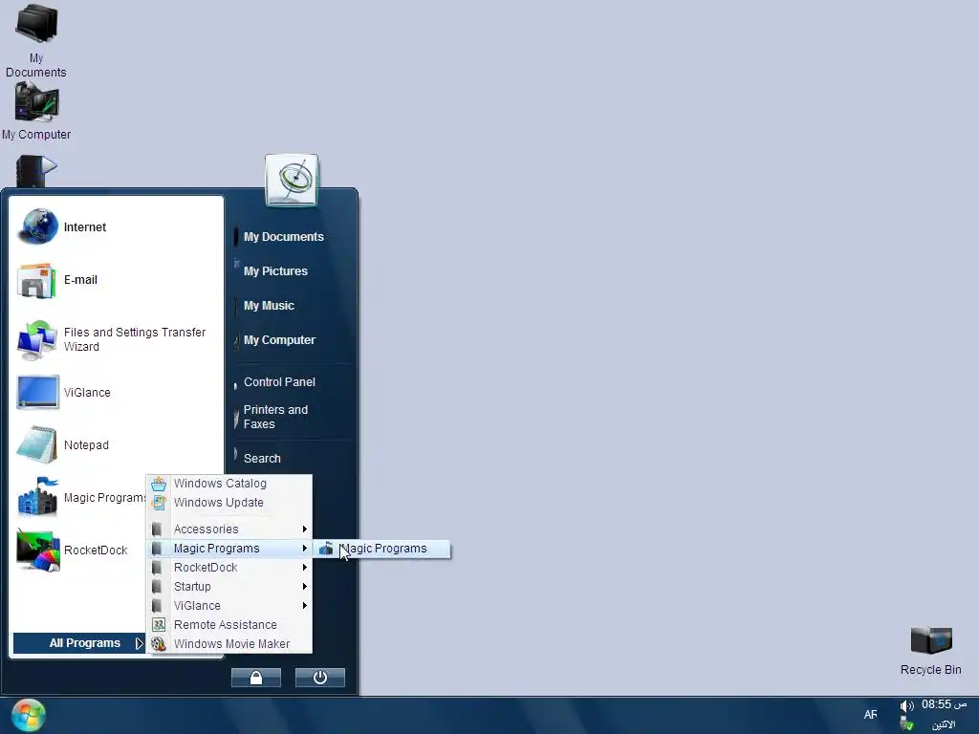Viewport: 979px width, 734px height.
Task: Click the AR language indicator
Action: point(870,715)
